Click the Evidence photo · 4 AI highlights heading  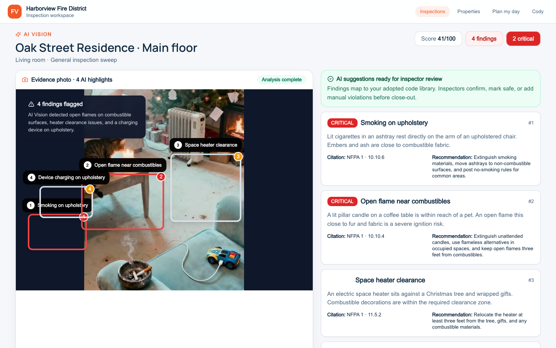[72, 80]
